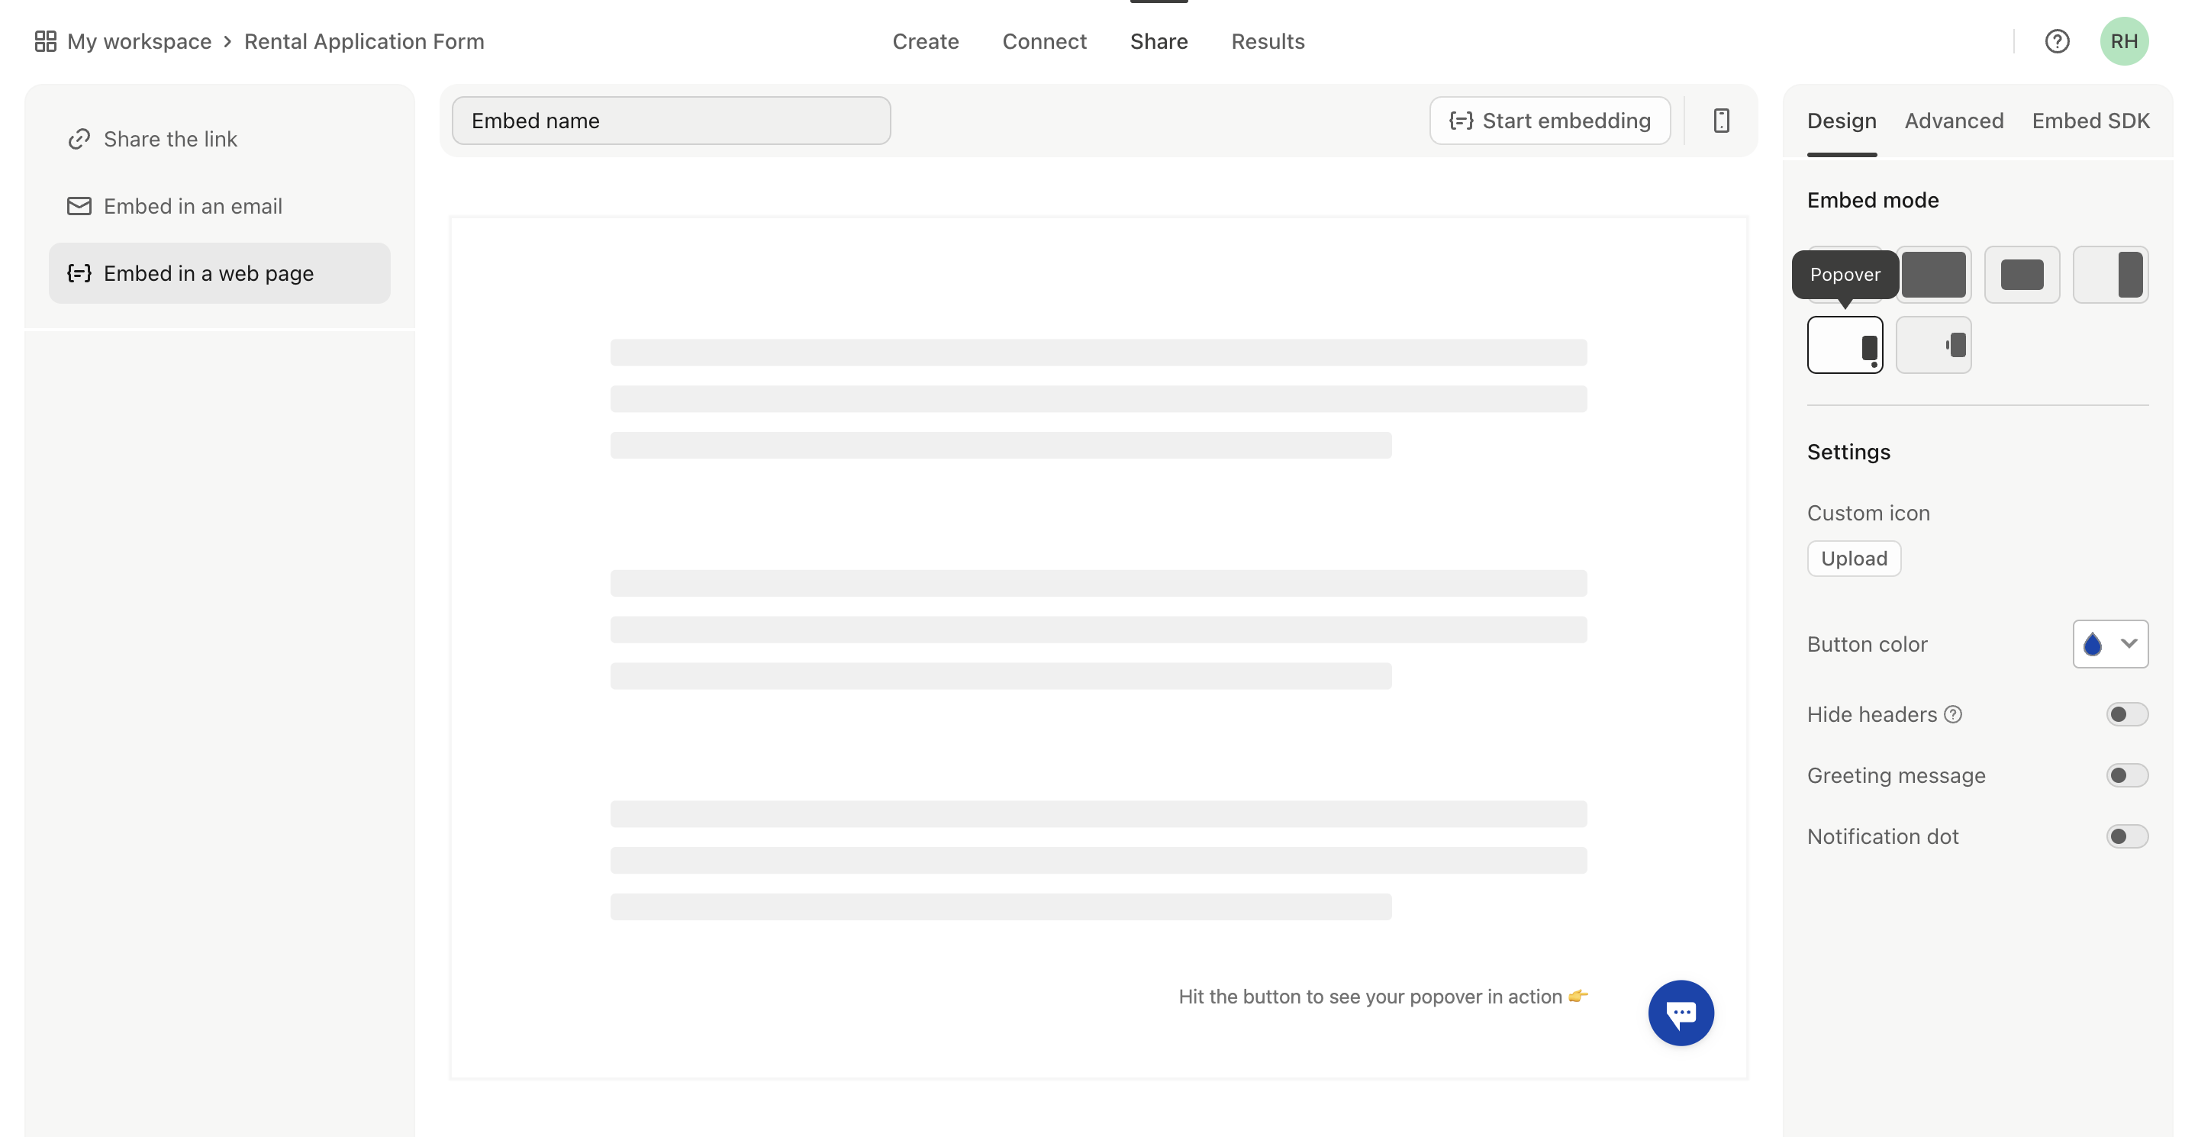Viewport: 2198px width, 1137px height.
Task: Enable the Notification dot toggle
Action: [2126, 836]
